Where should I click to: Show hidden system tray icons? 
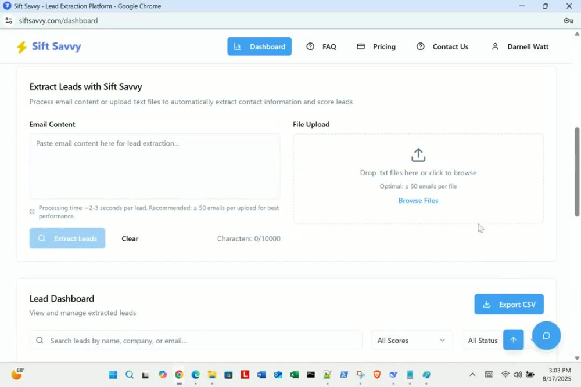point(472,375)
